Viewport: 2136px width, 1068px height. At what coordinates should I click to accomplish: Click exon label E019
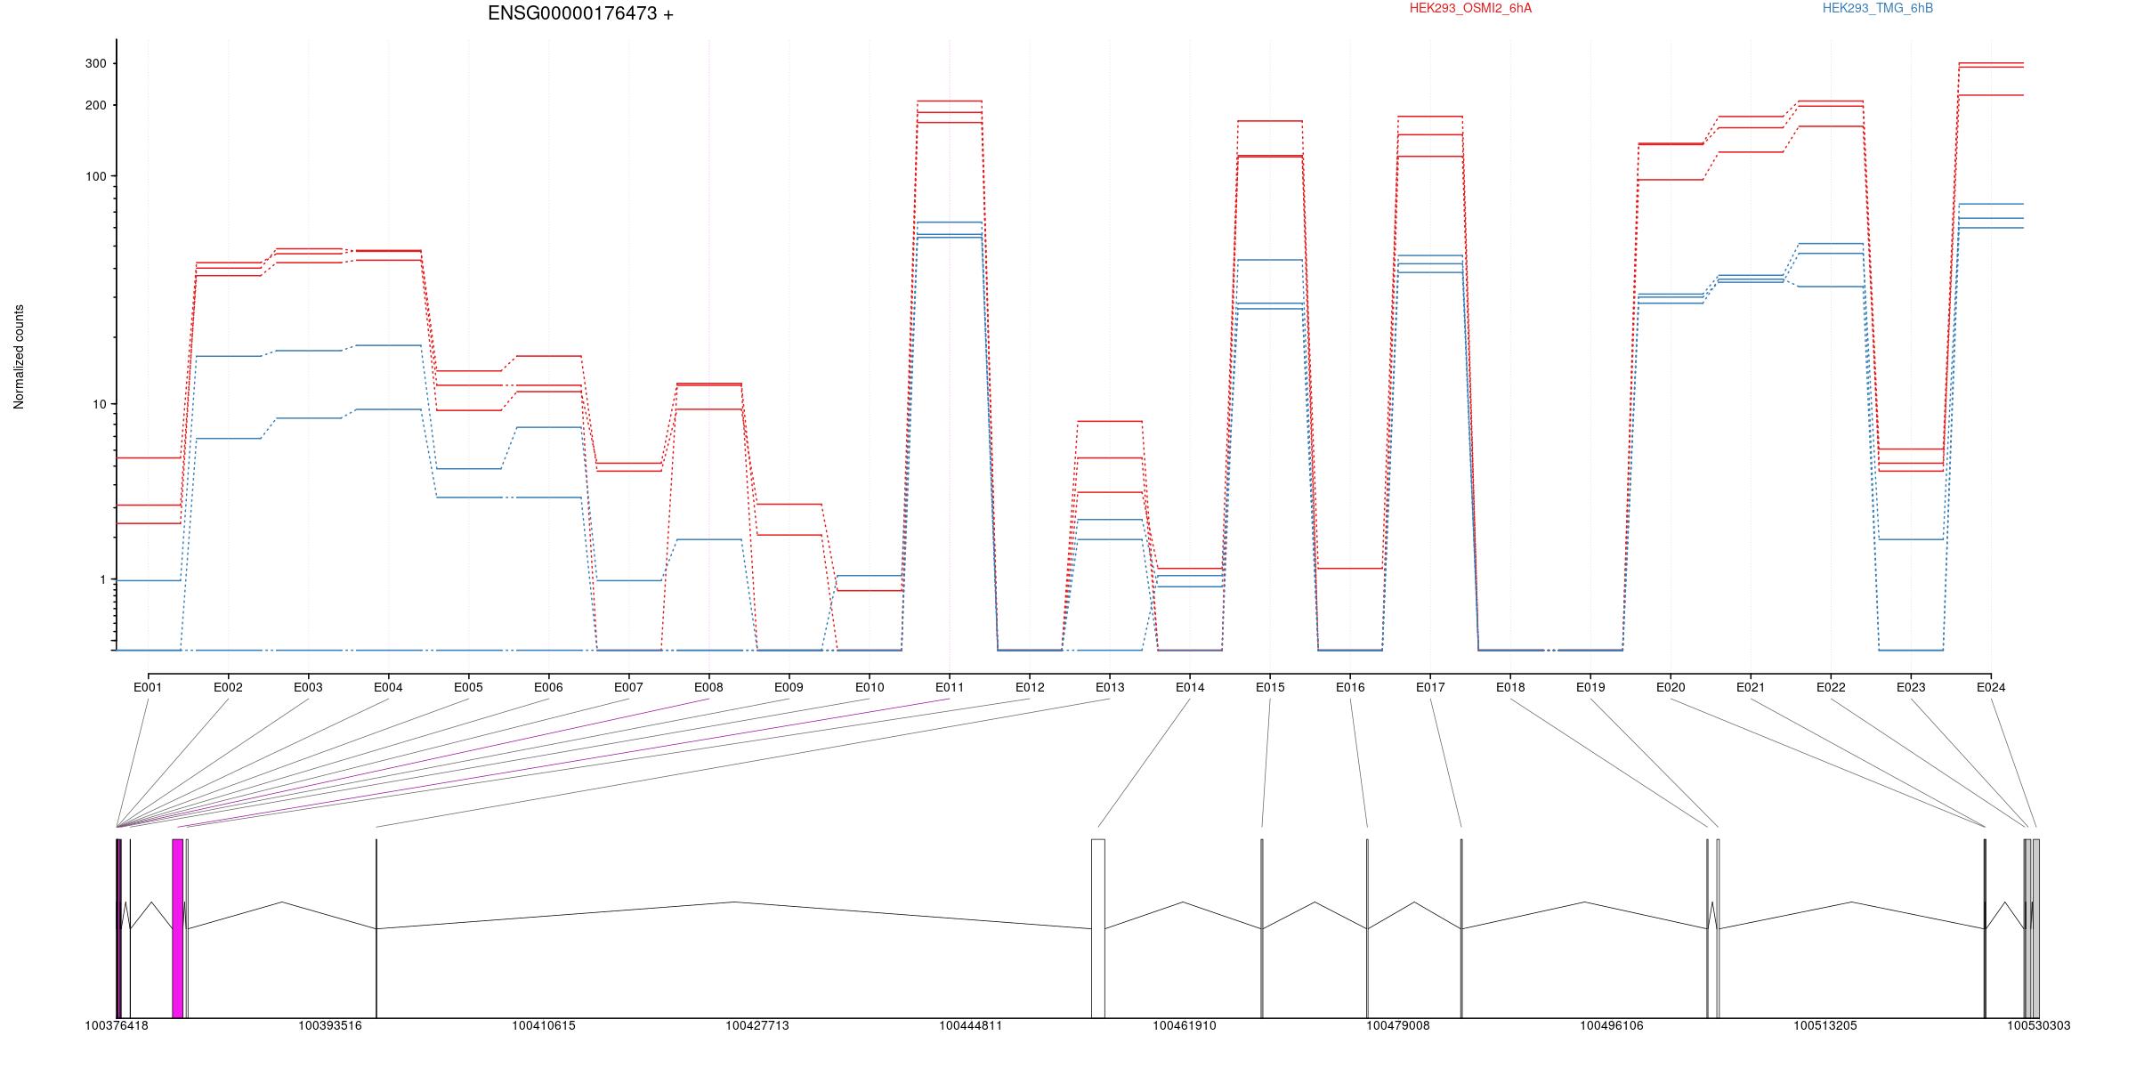pyautogui.click(x=1590, y=687)
